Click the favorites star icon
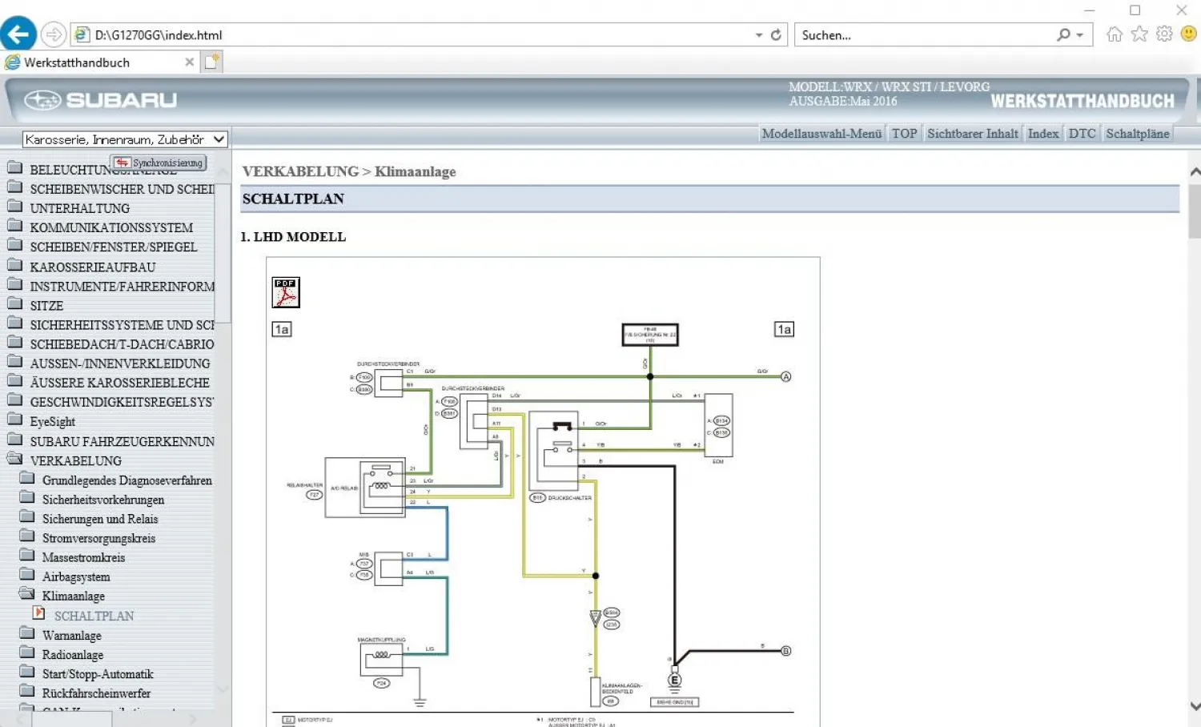This screenshot has height=727, width=1201. 1139,34
